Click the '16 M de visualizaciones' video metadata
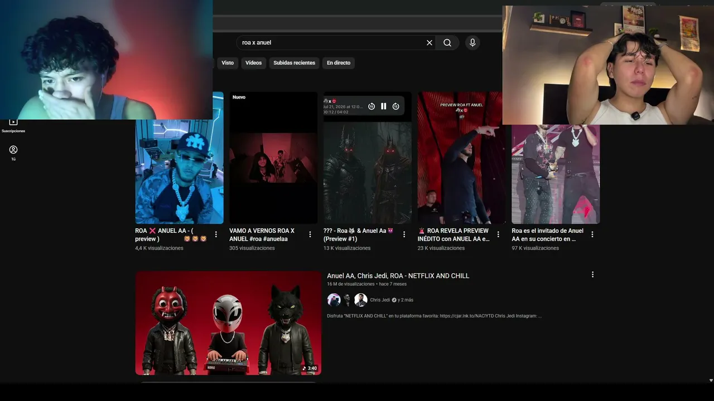Viewport: 714px width, 401px height. point(351,284)
